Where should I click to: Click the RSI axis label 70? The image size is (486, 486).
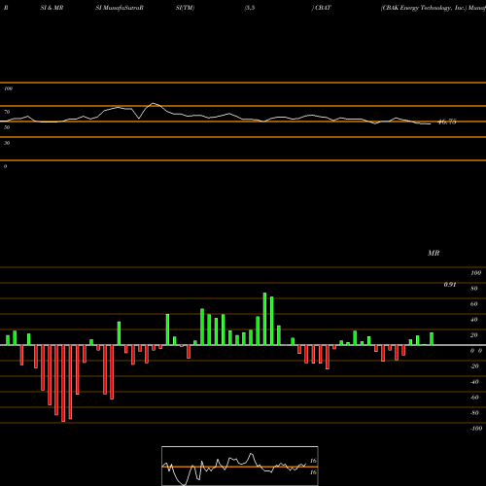[7, 112]
